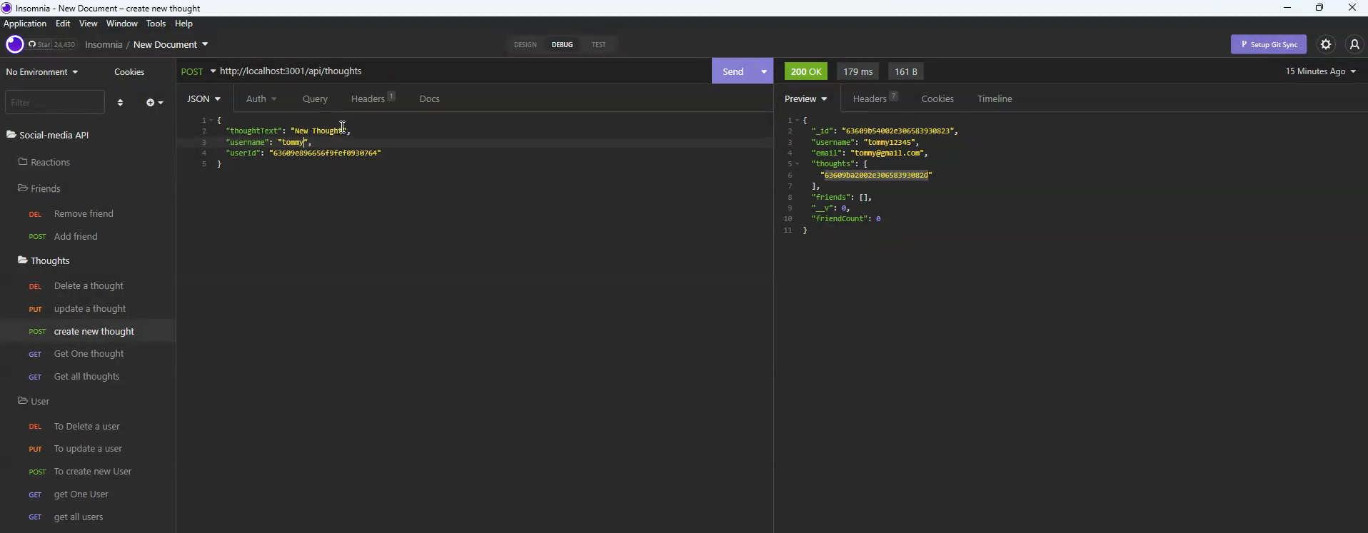This screenshot has height=533, width=1368.
Task: Click the Insomnia purple logo icon
Action: [x=14, y=44]
